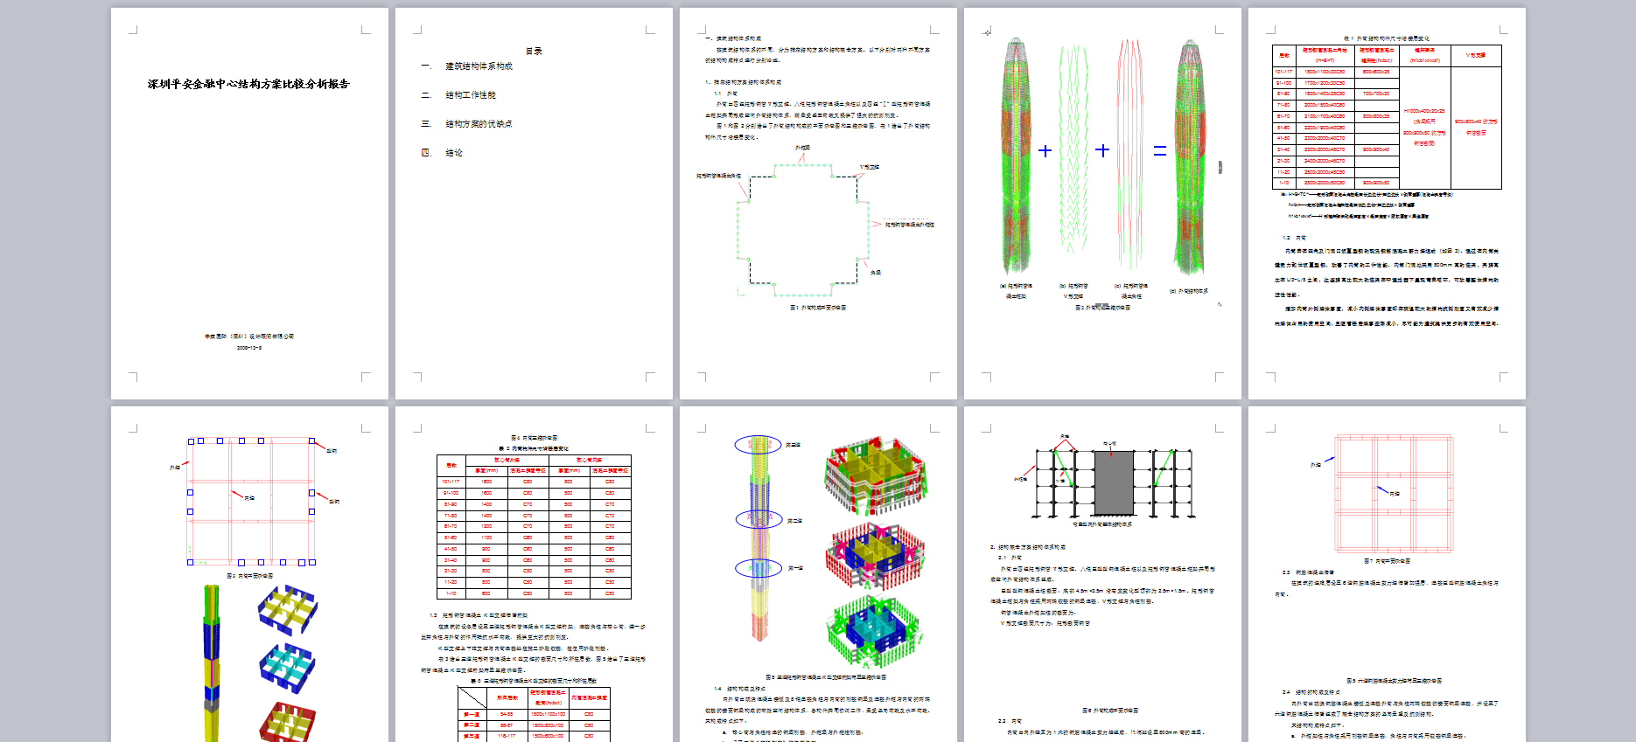Click the 1.3 section heading on page seven

[x=479, y=615]
